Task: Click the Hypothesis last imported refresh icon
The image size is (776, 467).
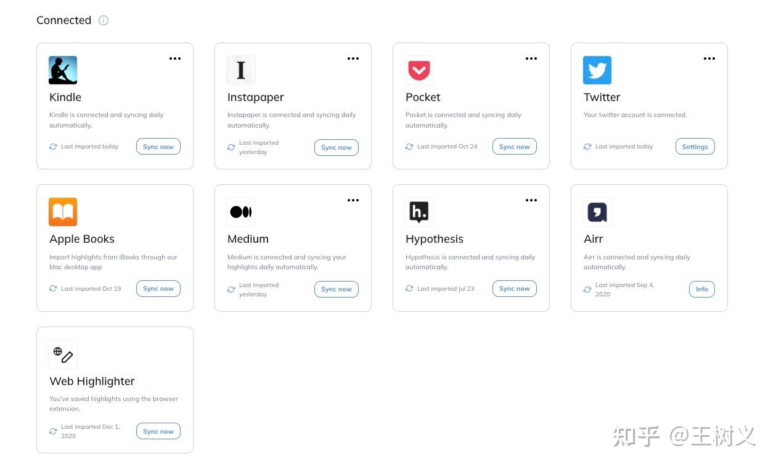Action: click(x=409, y=288)
